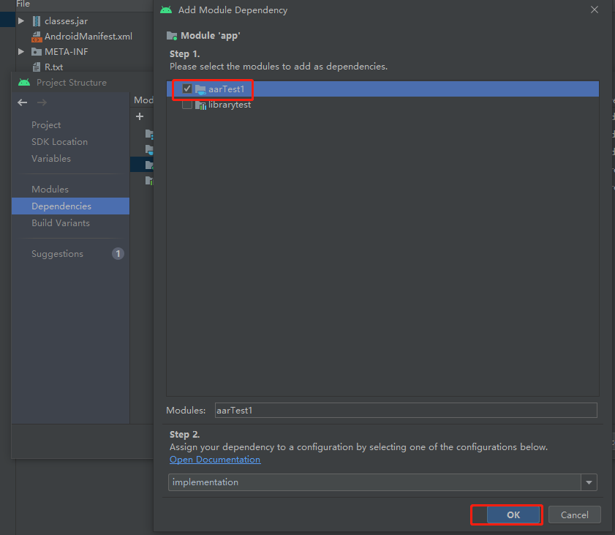Open the implementation configuration dropdown

click(x=382, y=482)
